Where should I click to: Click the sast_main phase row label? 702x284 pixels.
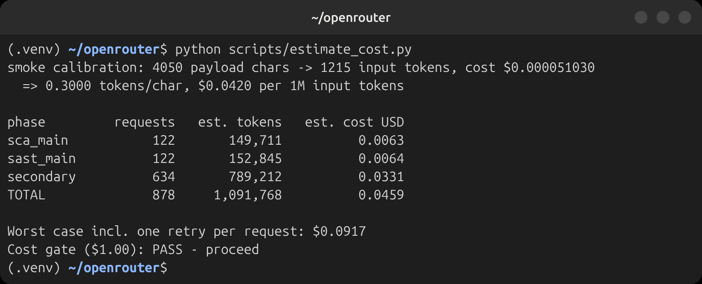(x=42, y=158)
